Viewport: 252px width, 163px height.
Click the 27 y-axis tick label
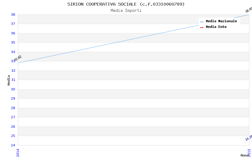(13, 117)
